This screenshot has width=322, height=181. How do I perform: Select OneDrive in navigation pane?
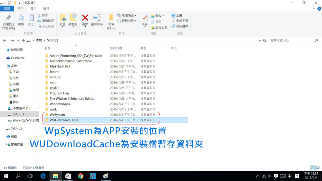point(15,58)
